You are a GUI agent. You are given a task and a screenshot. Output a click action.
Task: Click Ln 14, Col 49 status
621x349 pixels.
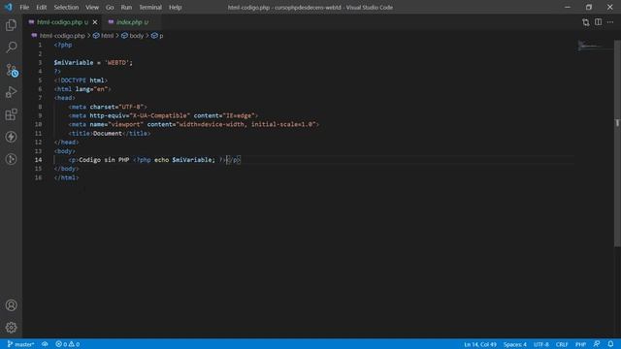tap(480, 344)
